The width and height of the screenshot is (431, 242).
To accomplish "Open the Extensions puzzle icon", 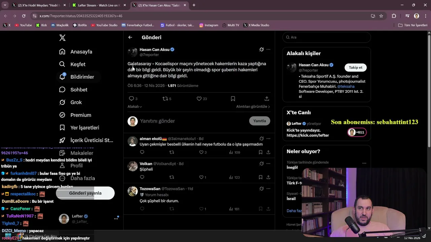I will point(394,16).
